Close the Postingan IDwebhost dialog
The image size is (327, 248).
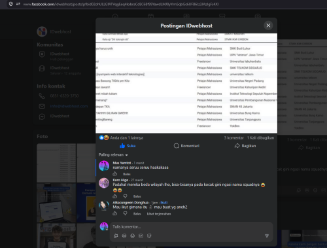(x=268, y=26)
